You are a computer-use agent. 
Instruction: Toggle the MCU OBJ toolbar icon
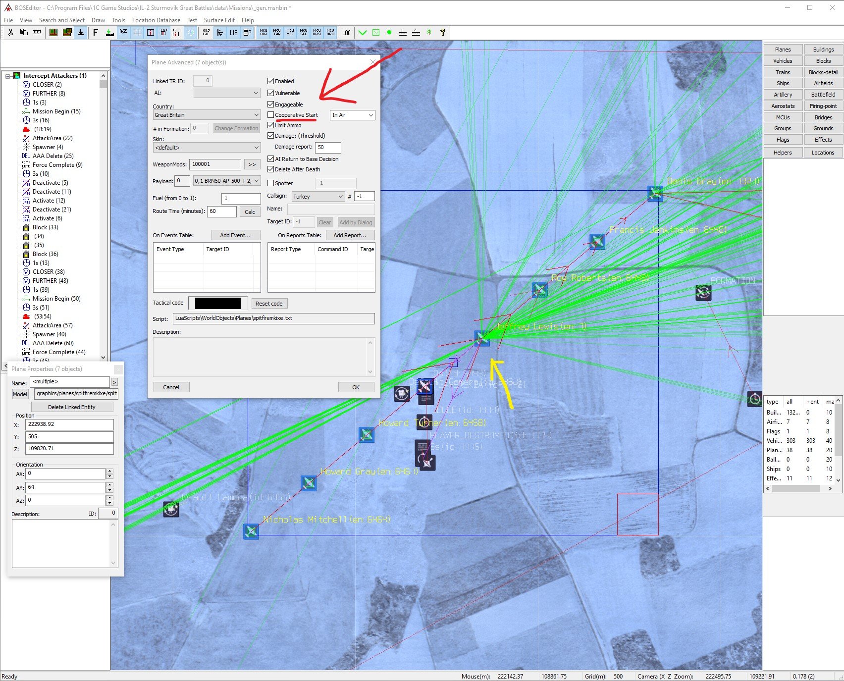click(264, 33)
